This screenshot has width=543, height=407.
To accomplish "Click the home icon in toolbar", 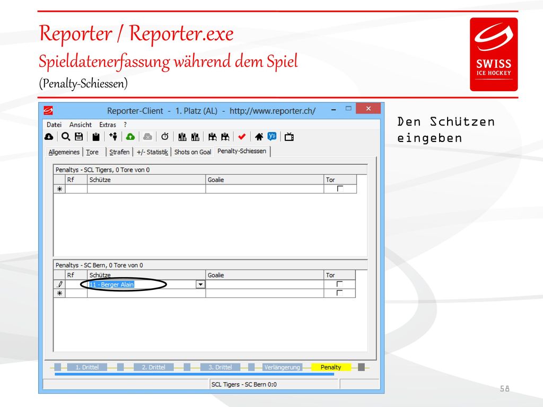I will click(259, 137).
